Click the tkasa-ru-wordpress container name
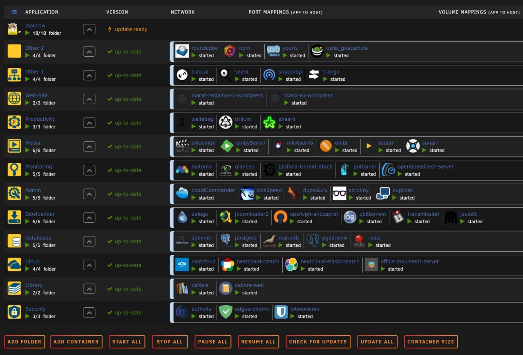Screen dimensions: 523x355 [308, 95]
